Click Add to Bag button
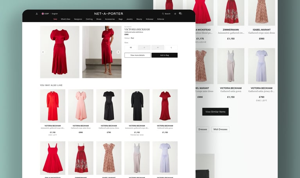This screenshot has height=178, width=300. 164,55
